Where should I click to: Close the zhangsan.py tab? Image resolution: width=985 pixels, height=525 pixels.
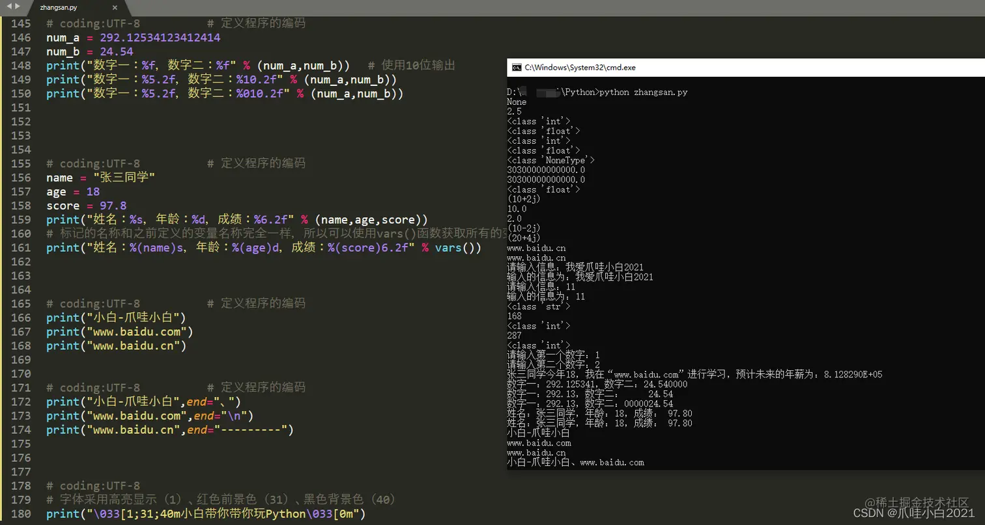click(x=115, y=8)
